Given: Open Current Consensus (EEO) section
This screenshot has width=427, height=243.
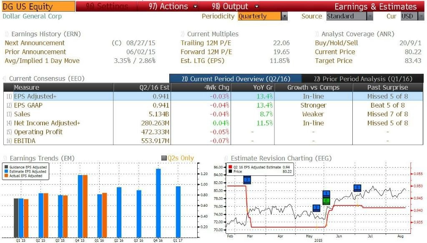Looking at the screenshot, I should click(x=47, y=79).
